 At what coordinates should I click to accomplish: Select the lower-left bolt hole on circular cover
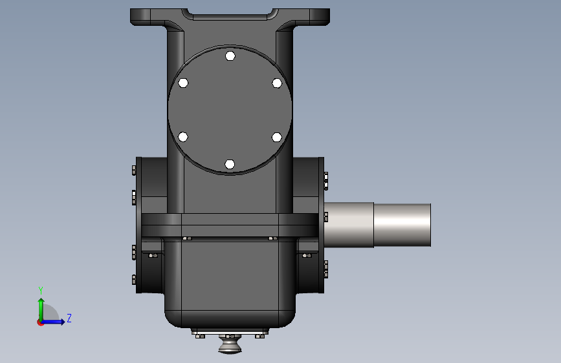[183, 137]
